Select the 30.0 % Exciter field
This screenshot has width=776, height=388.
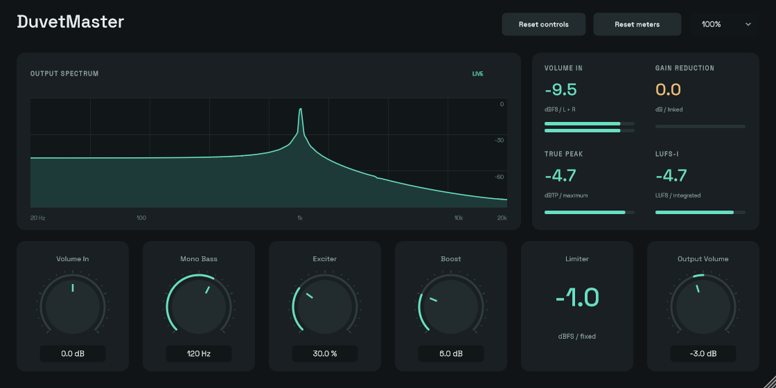click(x=325, y=354)
